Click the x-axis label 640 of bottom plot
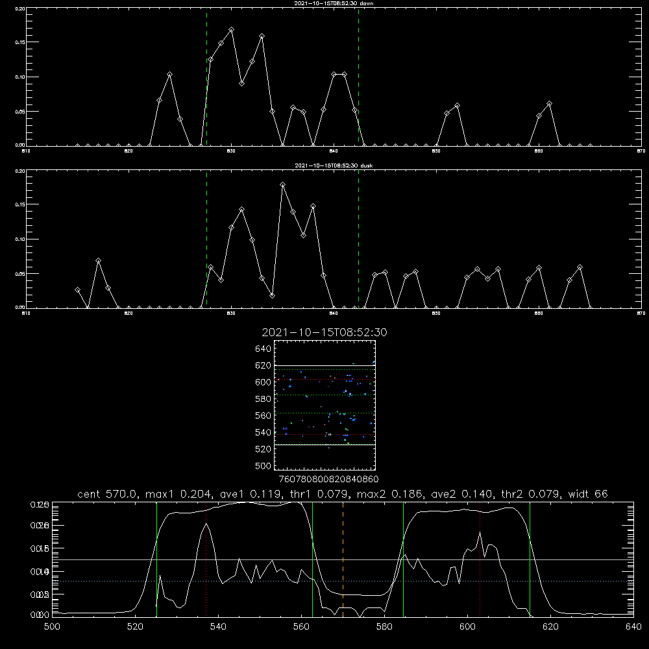649x649 pixels. (633, 627)
